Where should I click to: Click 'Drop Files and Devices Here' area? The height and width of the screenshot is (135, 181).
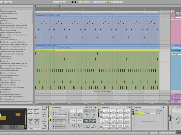pos(103,91)
